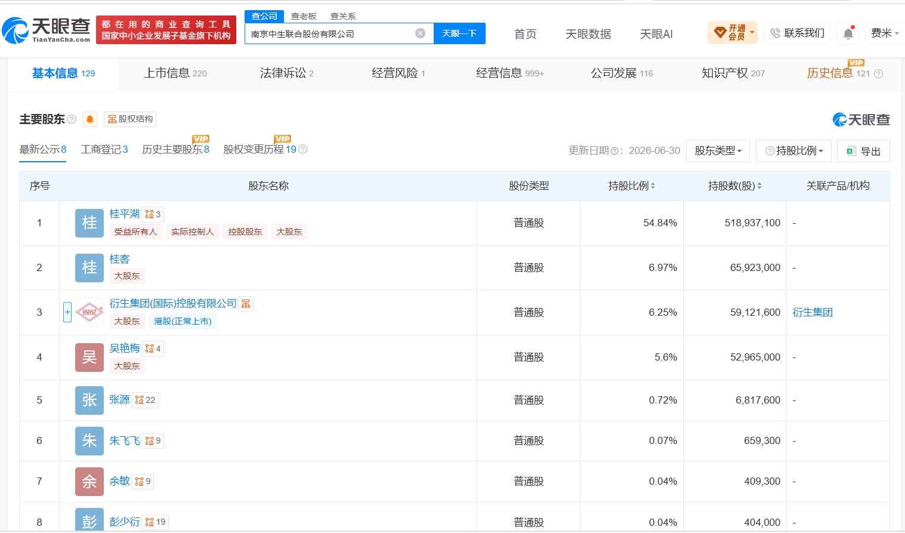Image resolution: width=905 pixels, height=533 pixels.
Task: Go to the 首页 nav item
Action: coord(526,34)
